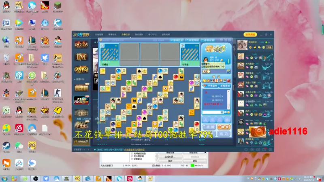Click the 插件 button in capture window

point(170,161)
